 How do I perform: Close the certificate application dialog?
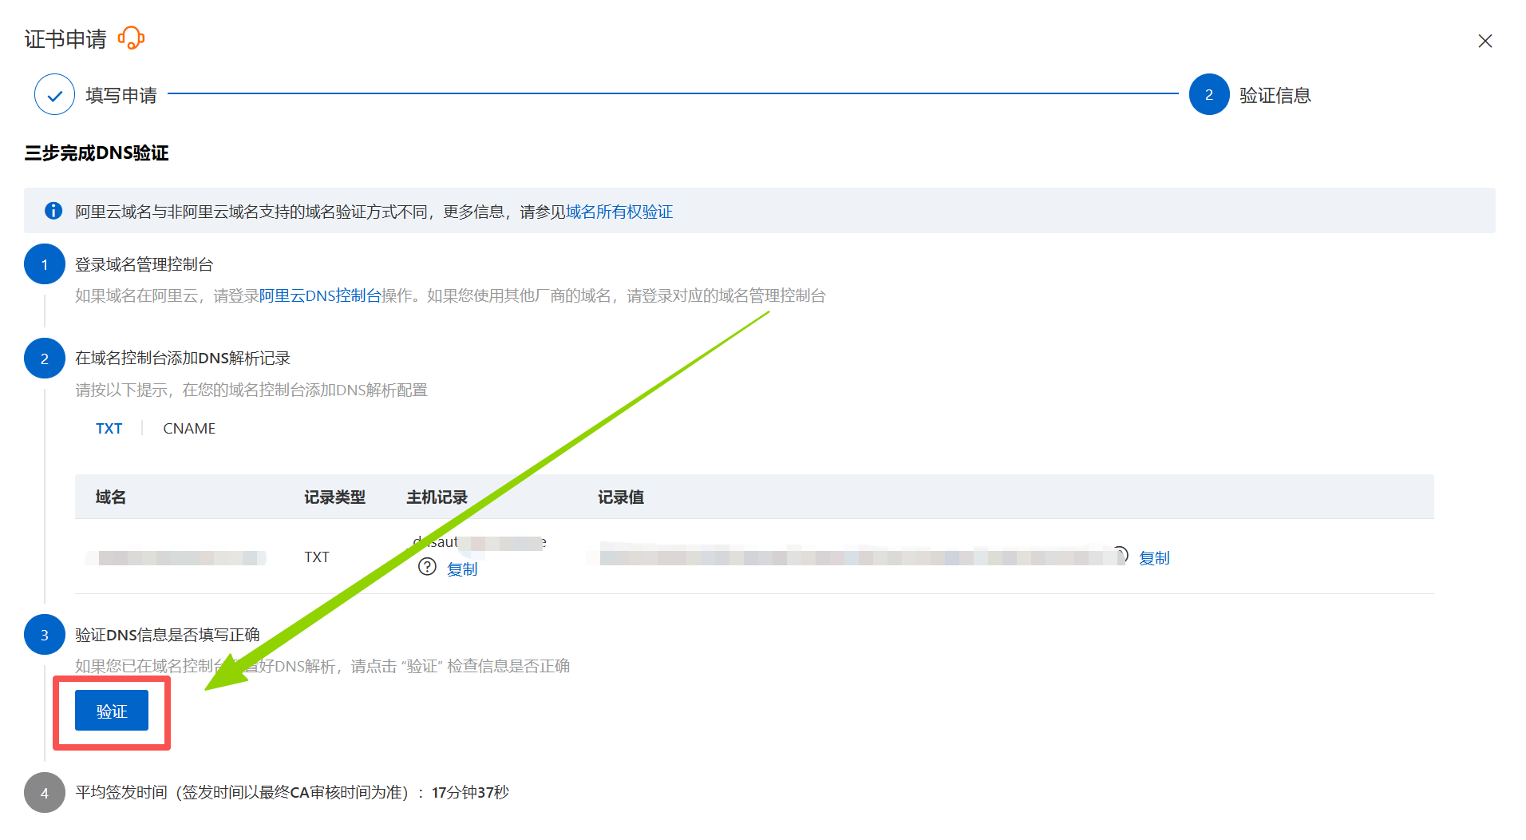coord(1484,41)
